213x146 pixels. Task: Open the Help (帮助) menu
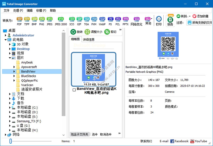tap(53, 10)
